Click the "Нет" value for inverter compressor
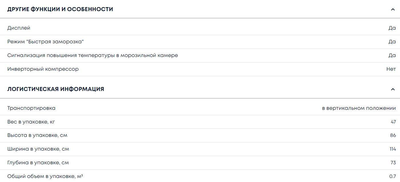 [x=391, y=69]
